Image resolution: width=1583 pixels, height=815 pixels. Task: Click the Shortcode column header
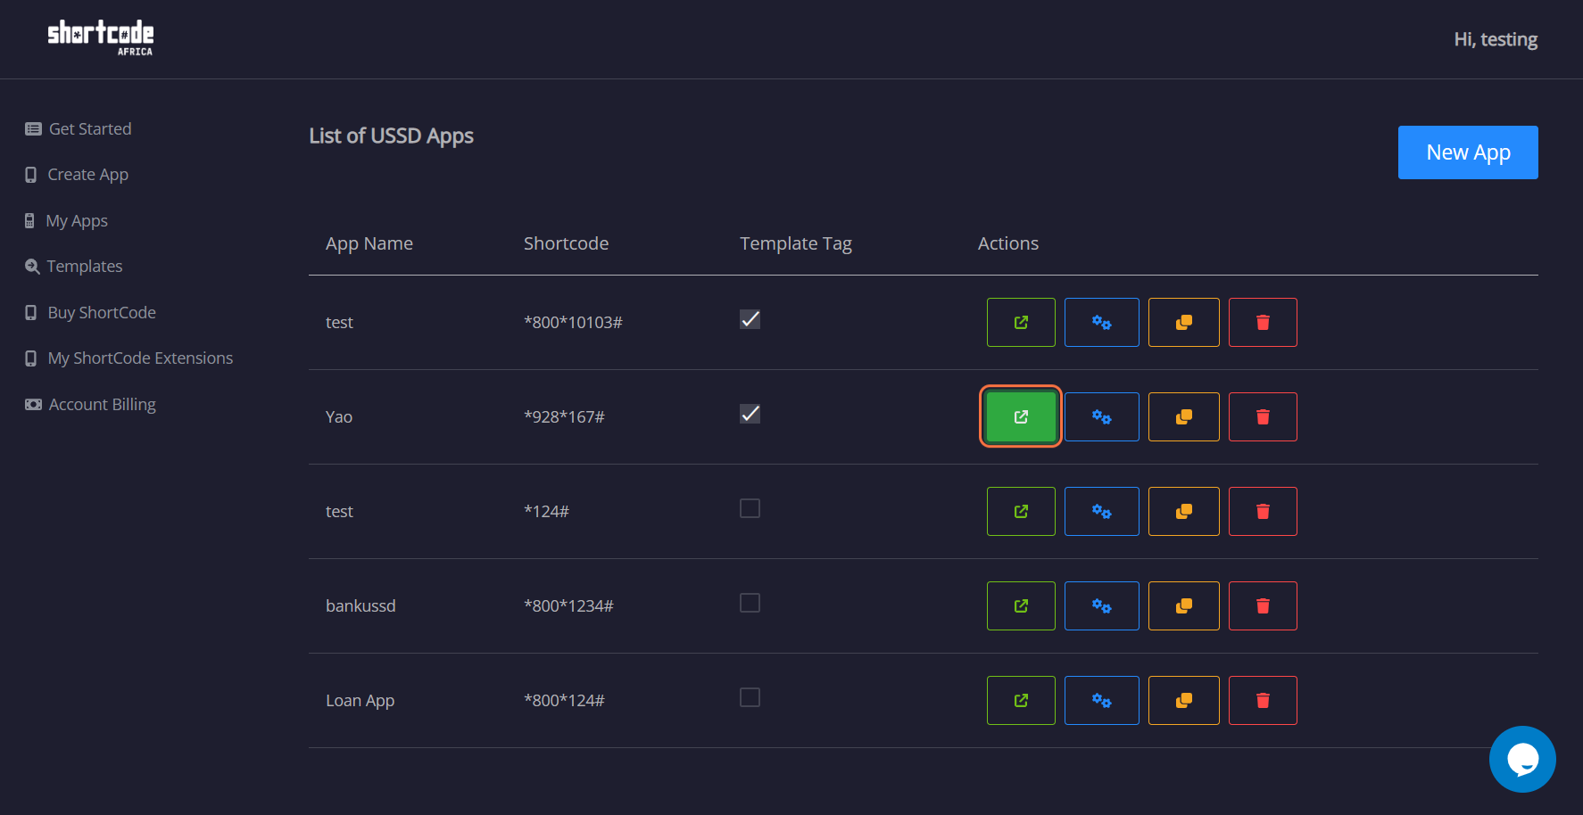[x=566, y=243]
